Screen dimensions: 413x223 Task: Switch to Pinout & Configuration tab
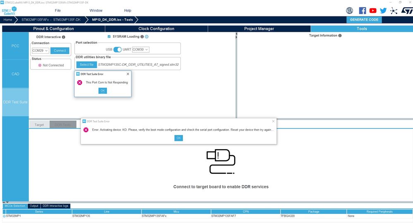point(53,28)
